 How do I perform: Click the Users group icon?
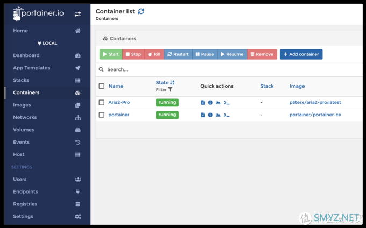click(78, 179)
